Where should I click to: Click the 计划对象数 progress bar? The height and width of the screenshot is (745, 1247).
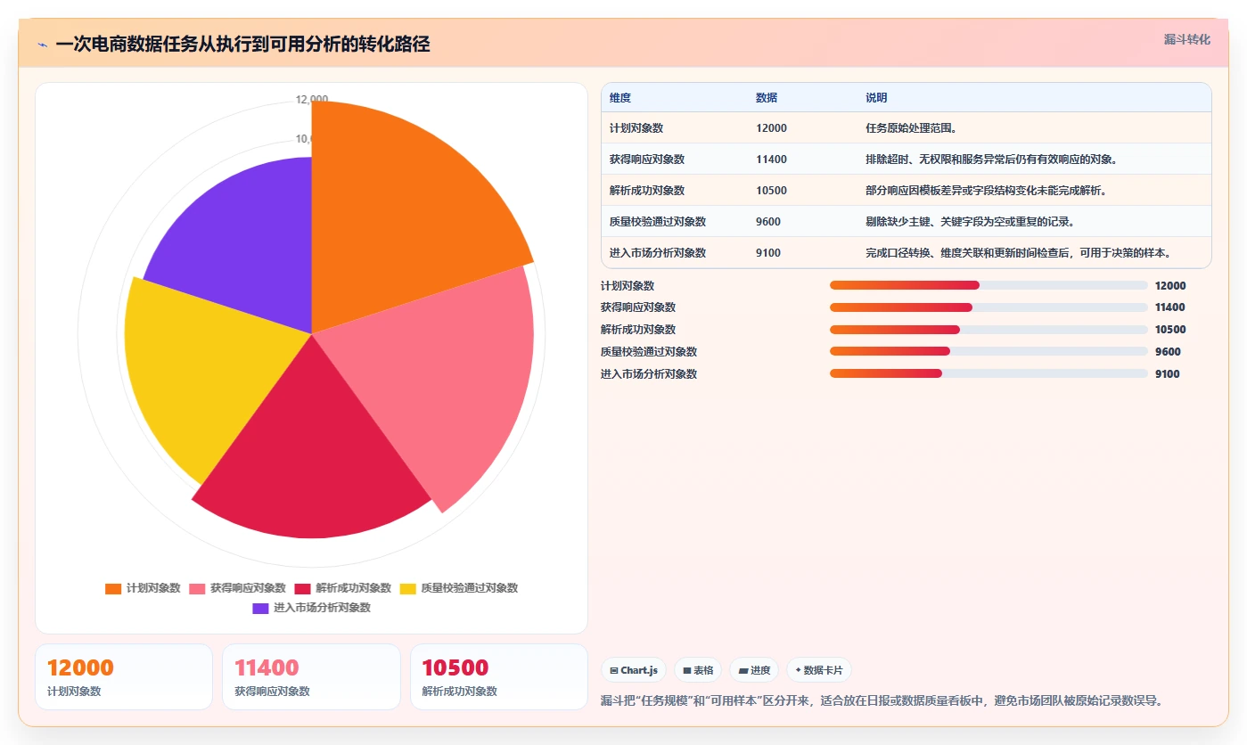click(989, 285)
